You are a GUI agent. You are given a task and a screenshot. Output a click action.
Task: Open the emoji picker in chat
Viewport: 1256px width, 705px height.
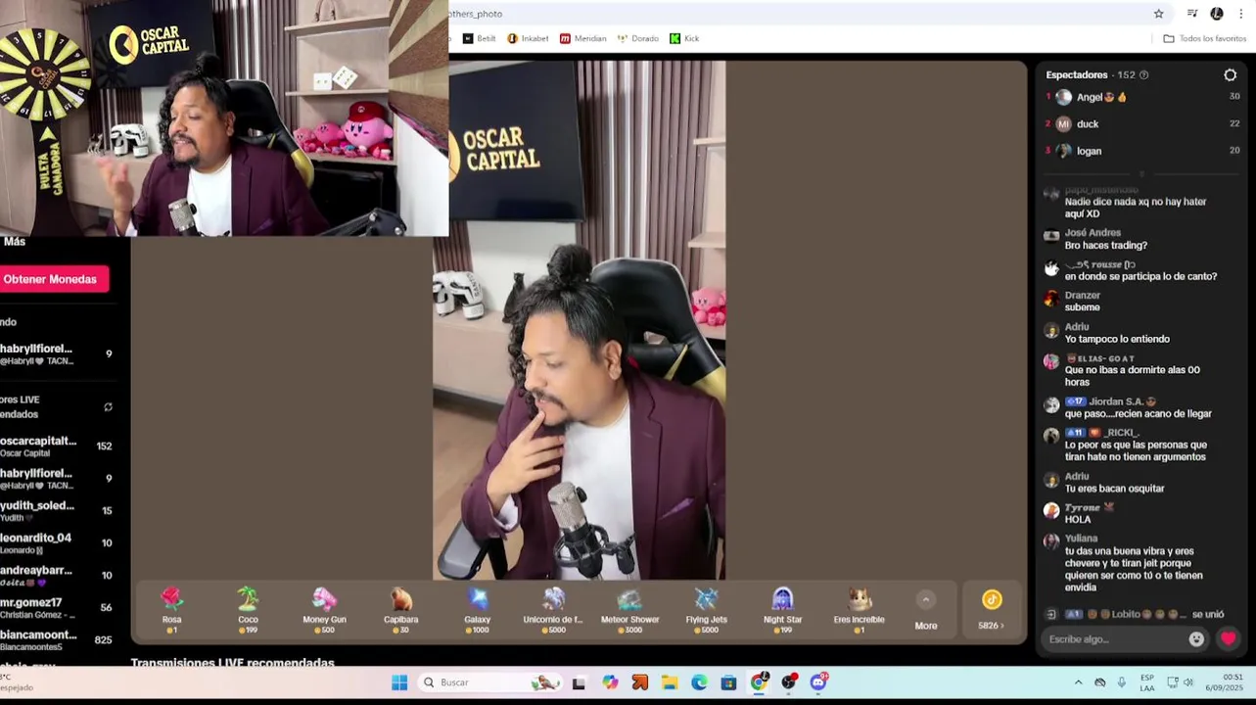[1196, 639]
